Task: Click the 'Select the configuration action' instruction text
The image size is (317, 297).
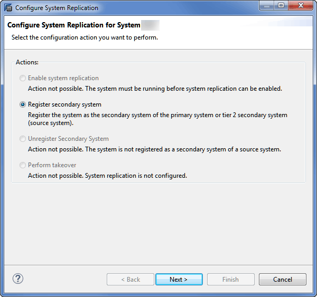Action: click(85, 37)
